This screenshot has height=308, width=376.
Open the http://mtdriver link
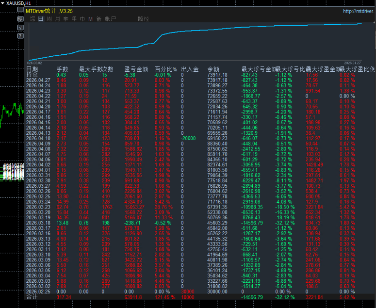[358, 11]
